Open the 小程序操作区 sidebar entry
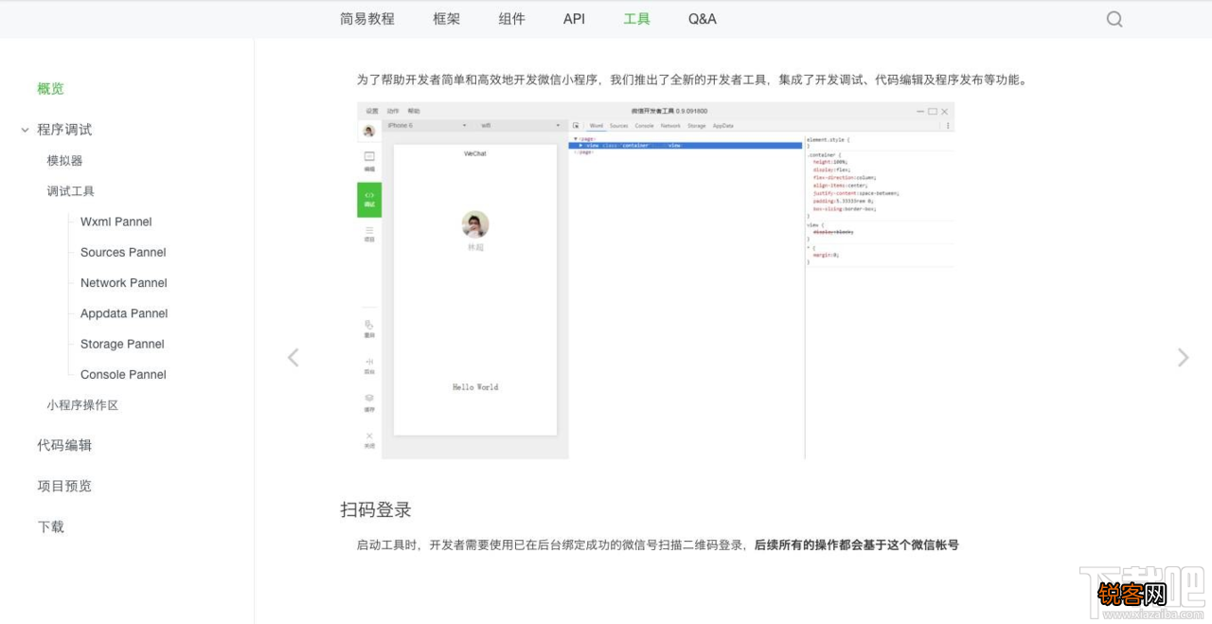Image resolution: width=1212 pixels, height=624 pixels. pyautogui.click(x=83, y=405)
